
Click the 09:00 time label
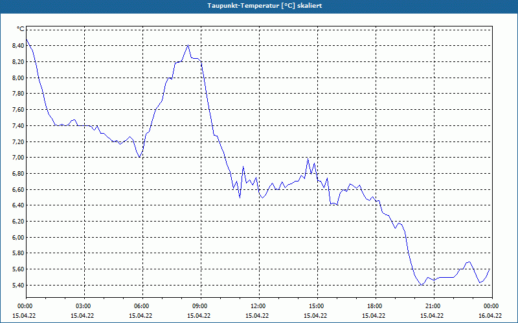coord(201,306)
